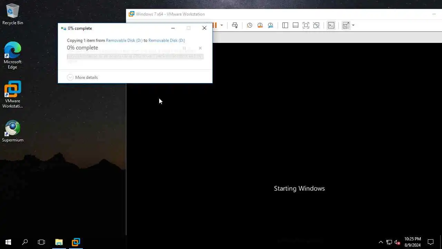
Task: Take a snapshot of the virtual machine
Action: 249,25
